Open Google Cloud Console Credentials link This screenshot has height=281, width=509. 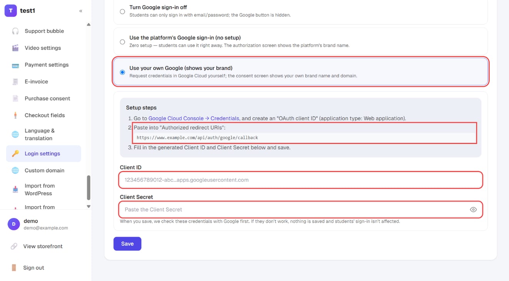pyautogui.click(x=194, y=118)
